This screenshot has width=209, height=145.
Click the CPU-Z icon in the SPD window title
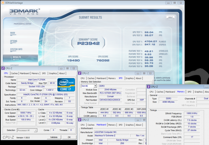[80, 73]
